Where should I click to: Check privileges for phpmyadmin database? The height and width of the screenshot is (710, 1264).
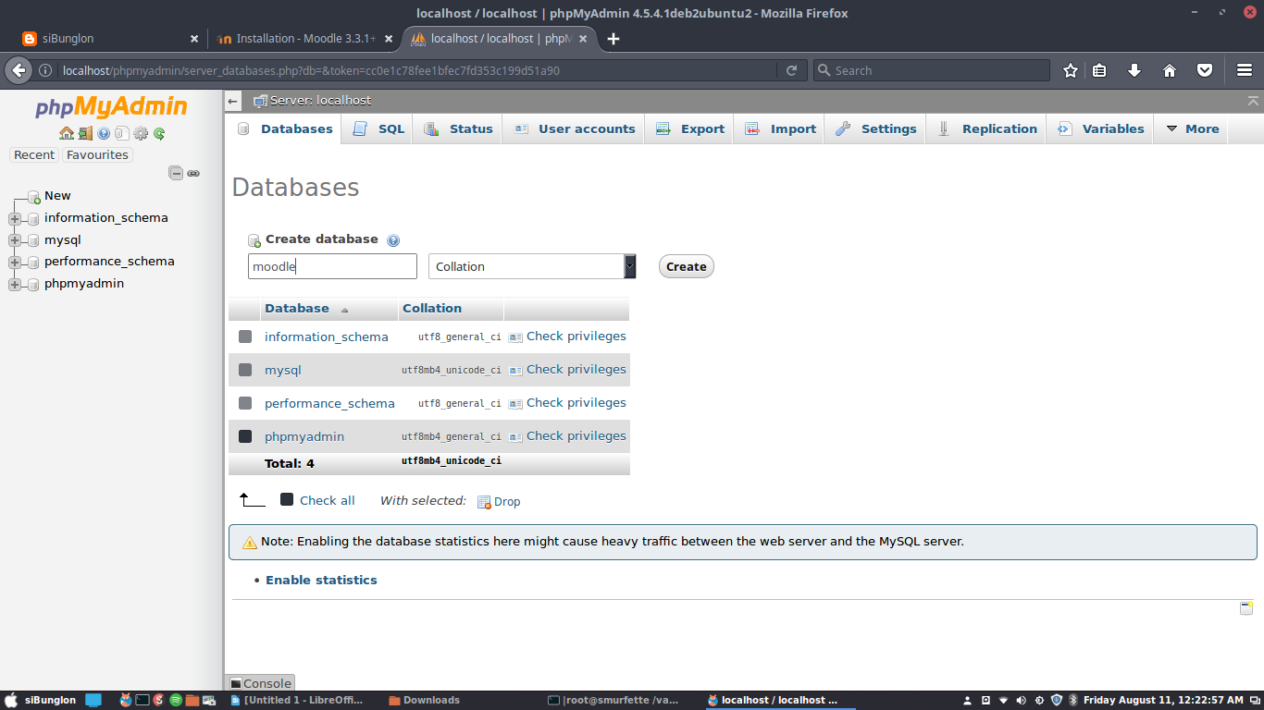pyautogui.click(x=567, y=436)
